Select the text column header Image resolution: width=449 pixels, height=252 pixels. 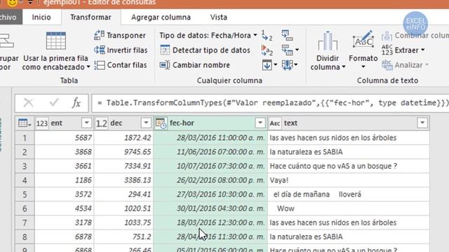[349, 123]
